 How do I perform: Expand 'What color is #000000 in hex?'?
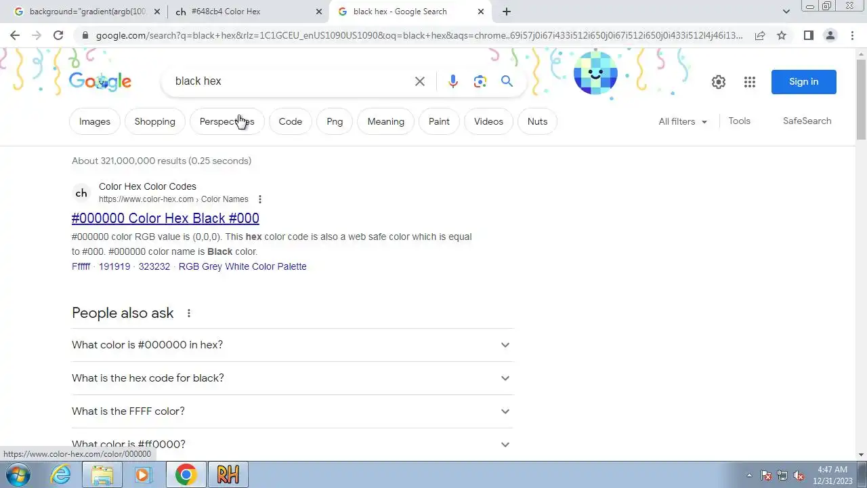click(x=293, y=345)
